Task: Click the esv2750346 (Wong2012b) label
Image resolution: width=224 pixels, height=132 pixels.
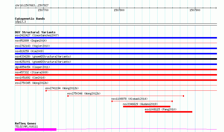Action: click(x=84, y=93)
